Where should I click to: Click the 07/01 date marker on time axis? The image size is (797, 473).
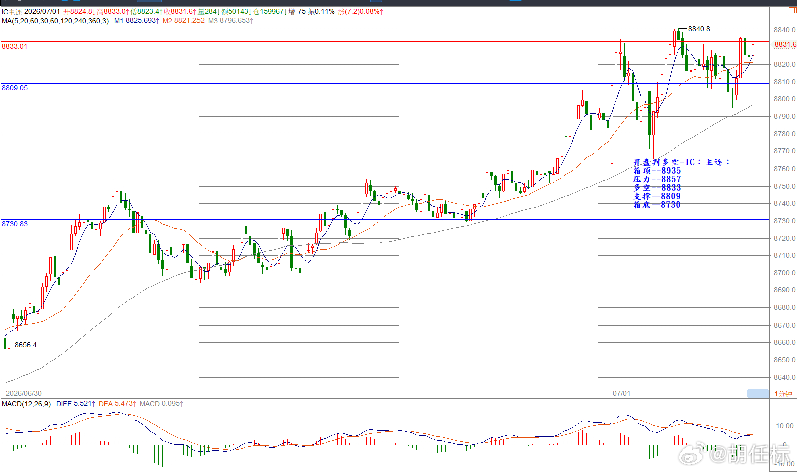point(621,394)
